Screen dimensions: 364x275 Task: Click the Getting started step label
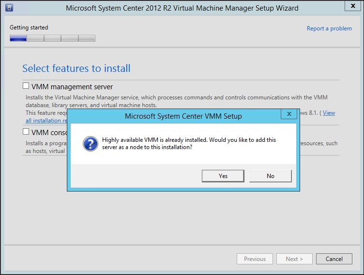pyautogui.click(x=29, y=27)
